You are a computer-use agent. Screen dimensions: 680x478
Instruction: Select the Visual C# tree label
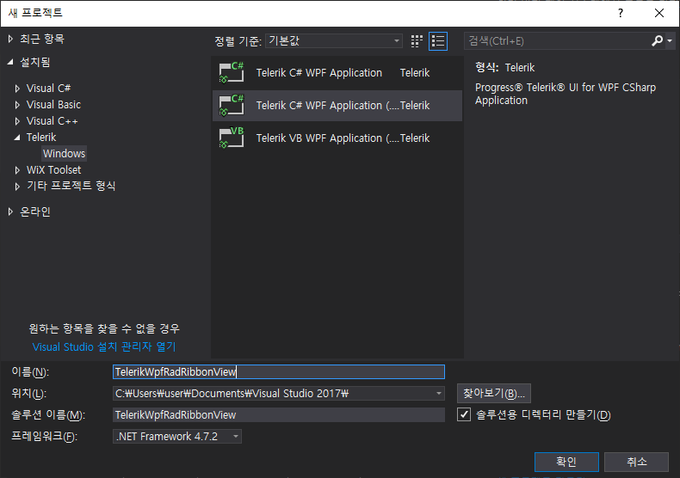pyautogui.click(x=48, y=89)
